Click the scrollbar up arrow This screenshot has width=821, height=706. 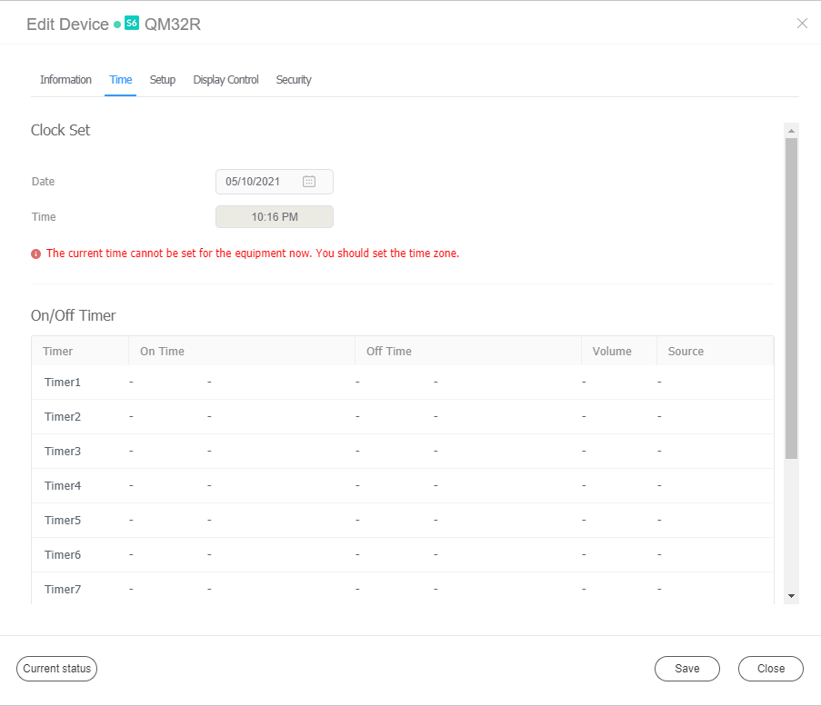point(790,128)
